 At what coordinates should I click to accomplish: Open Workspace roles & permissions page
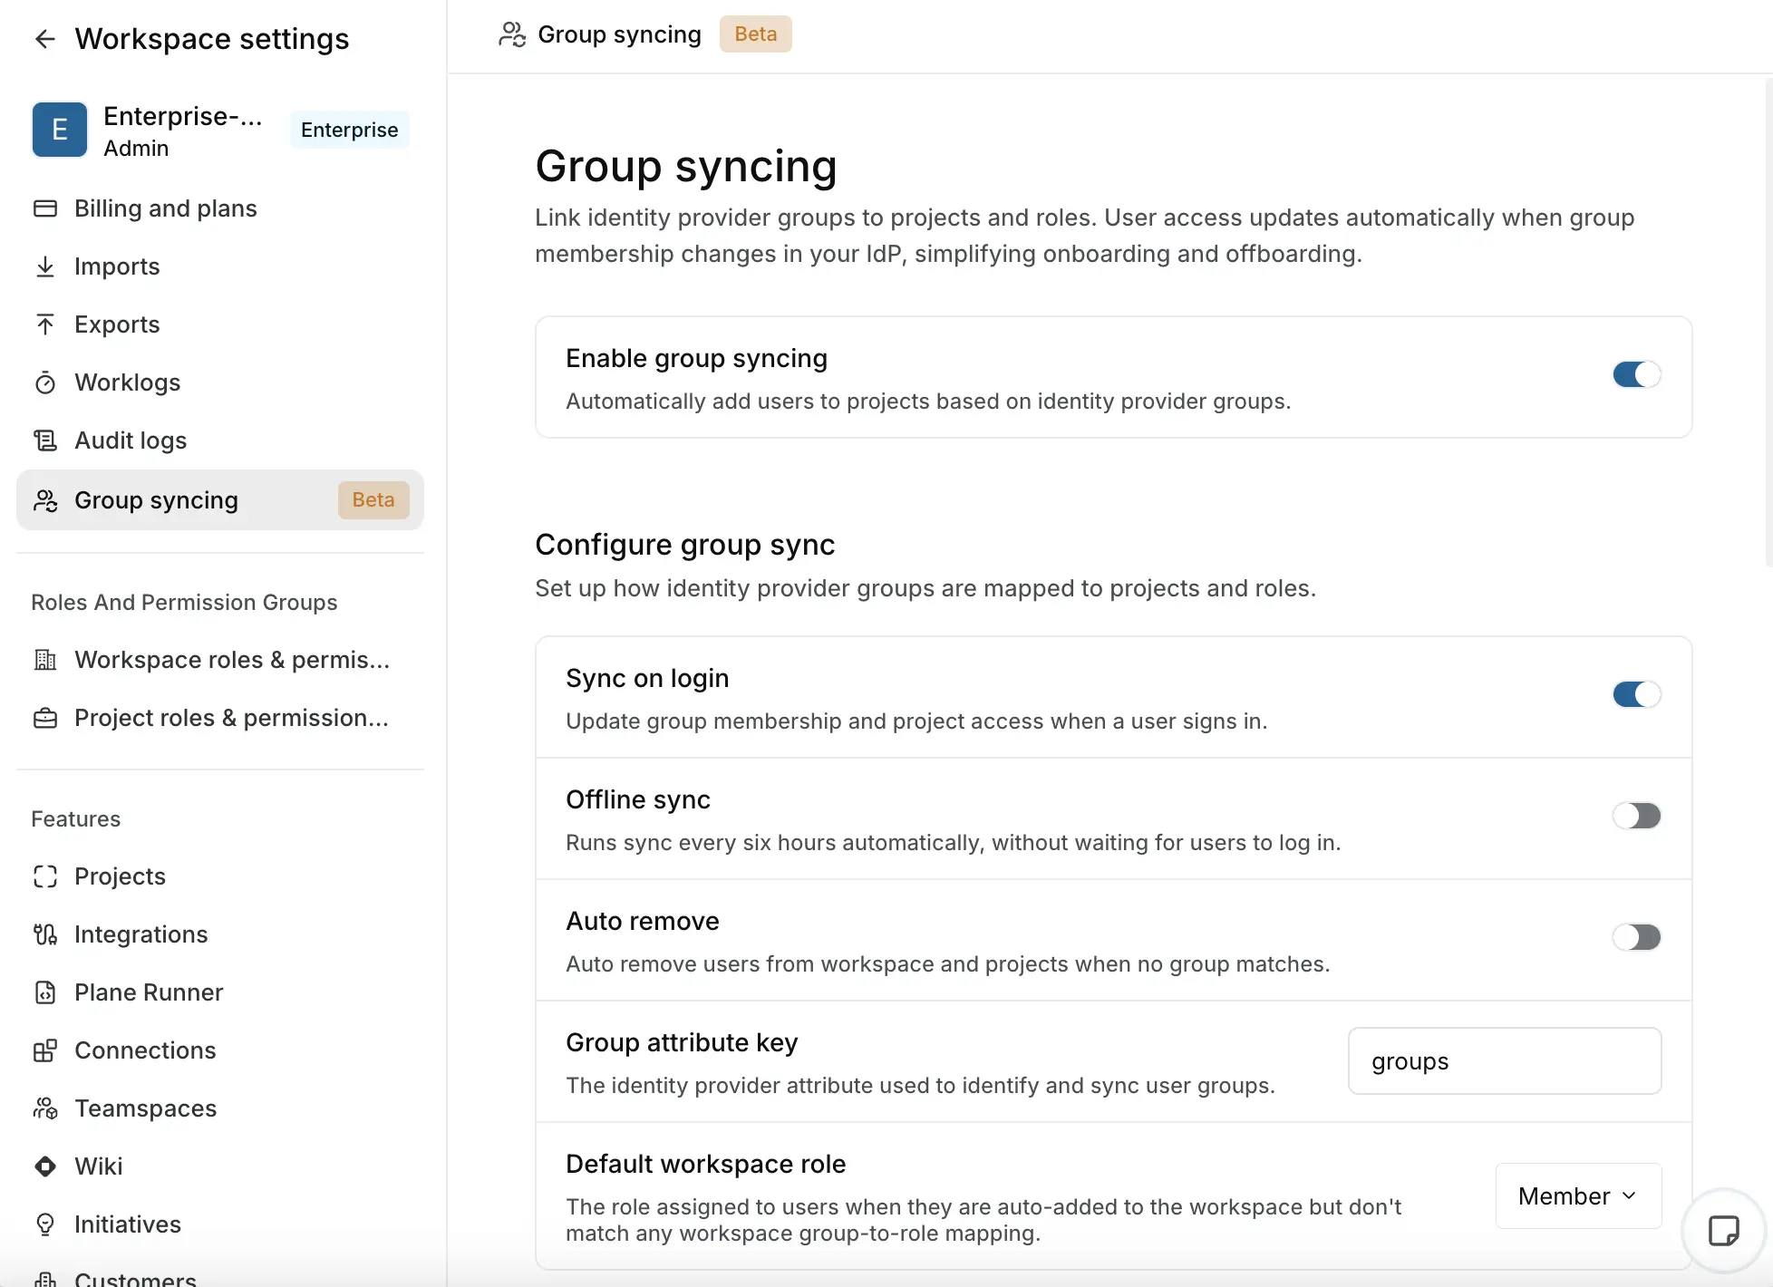(x=220, y=660)
